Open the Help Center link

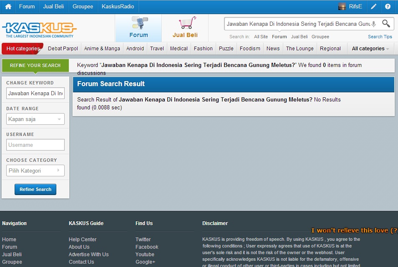(83, 240)
